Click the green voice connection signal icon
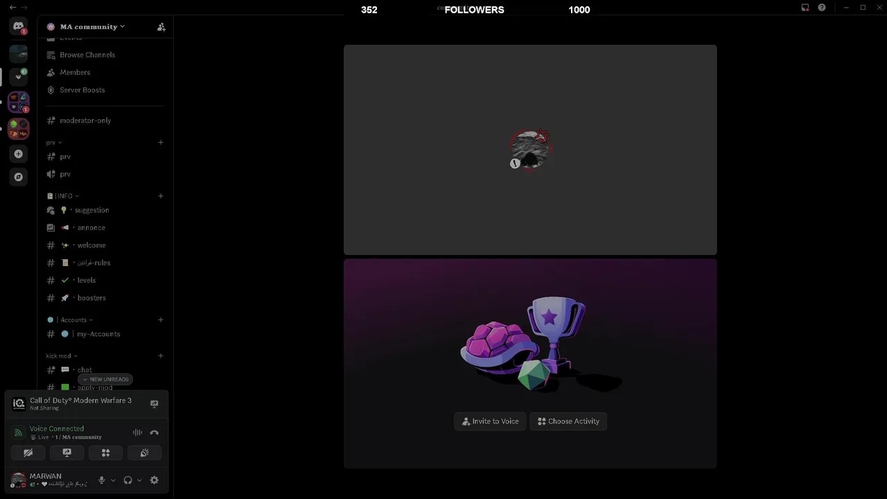This screenshot has width=887, height=499. click(x=19, y=432)
